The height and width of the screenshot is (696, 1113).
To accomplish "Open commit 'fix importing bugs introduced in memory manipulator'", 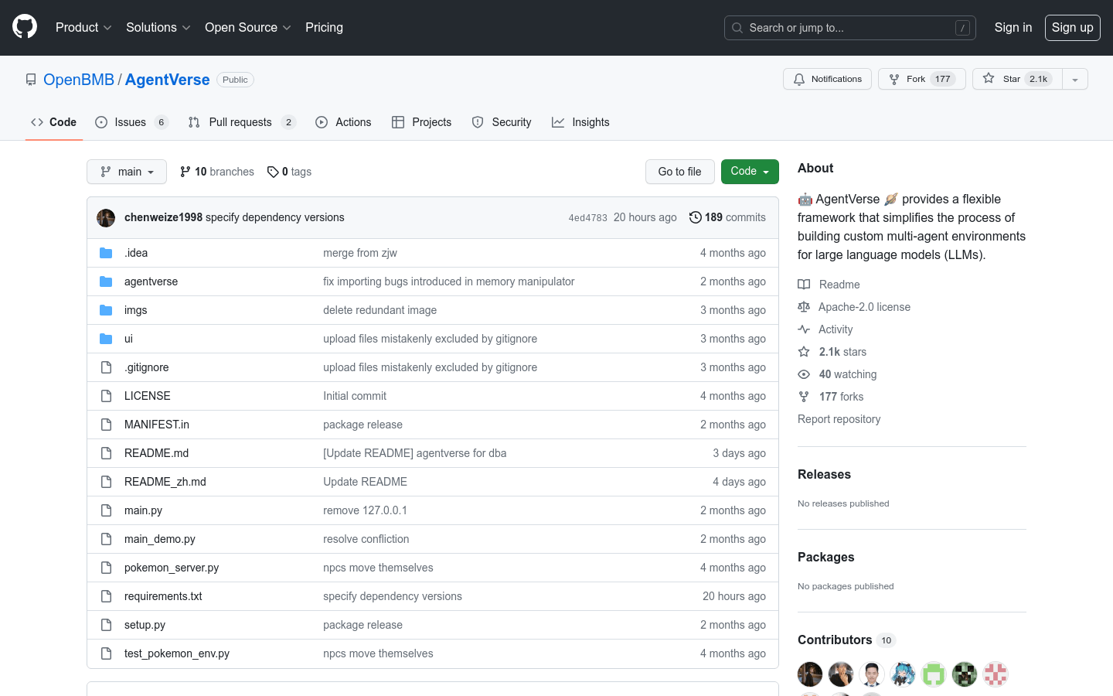I will 448,281.
